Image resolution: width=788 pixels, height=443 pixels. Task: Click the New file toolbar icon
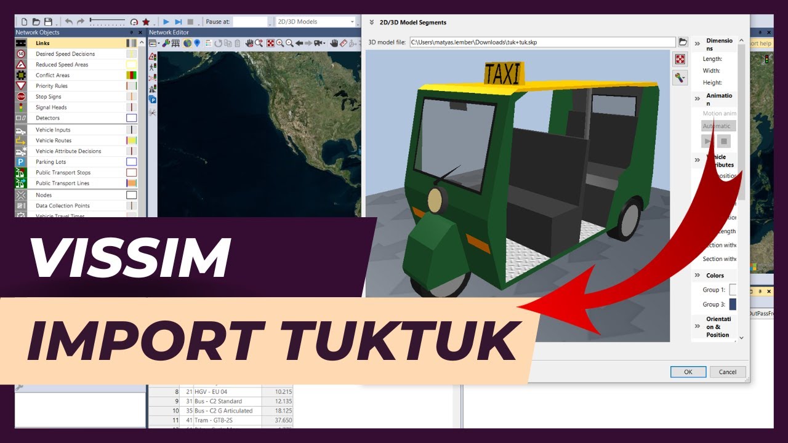coord(24,22)
